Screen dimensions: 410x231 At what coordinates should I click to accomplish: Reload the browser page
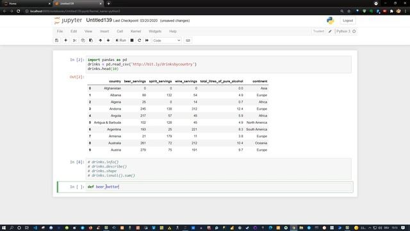[x=19, y=12]
